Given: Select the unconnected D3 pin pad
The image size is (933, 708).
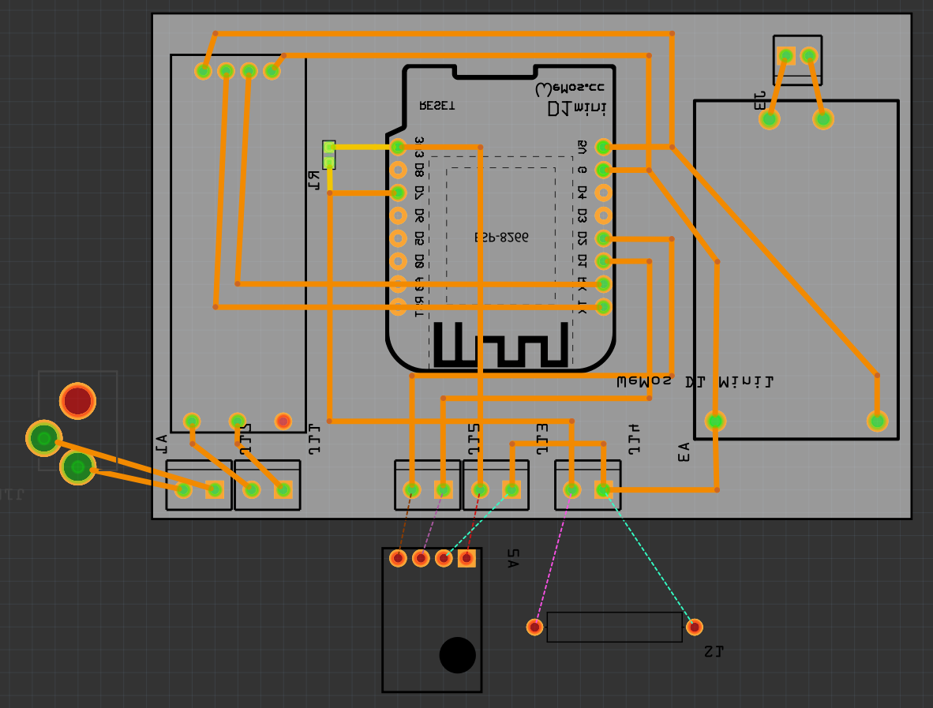Looking at the screenshot, I should pyautogui.click(x=604, y=215).
